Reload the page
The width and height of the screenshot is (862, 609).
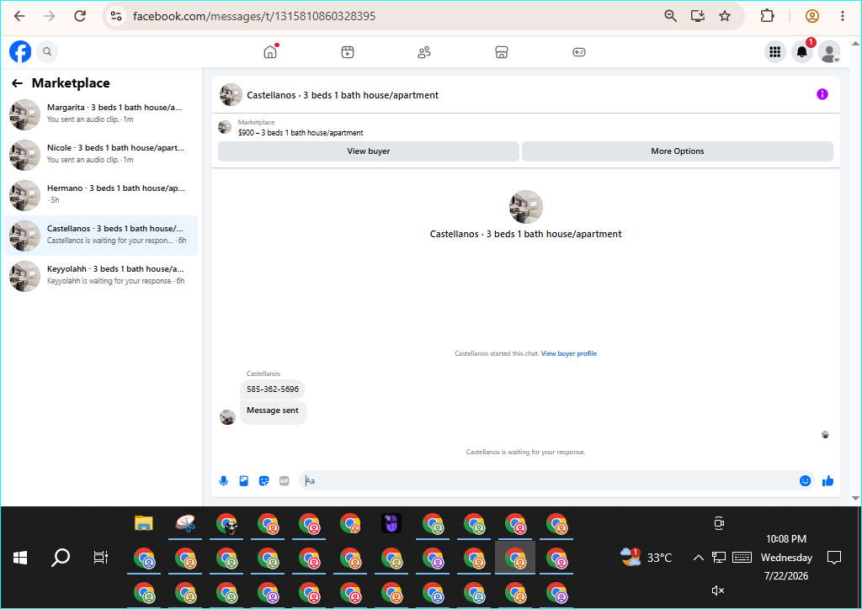[80, 16]
